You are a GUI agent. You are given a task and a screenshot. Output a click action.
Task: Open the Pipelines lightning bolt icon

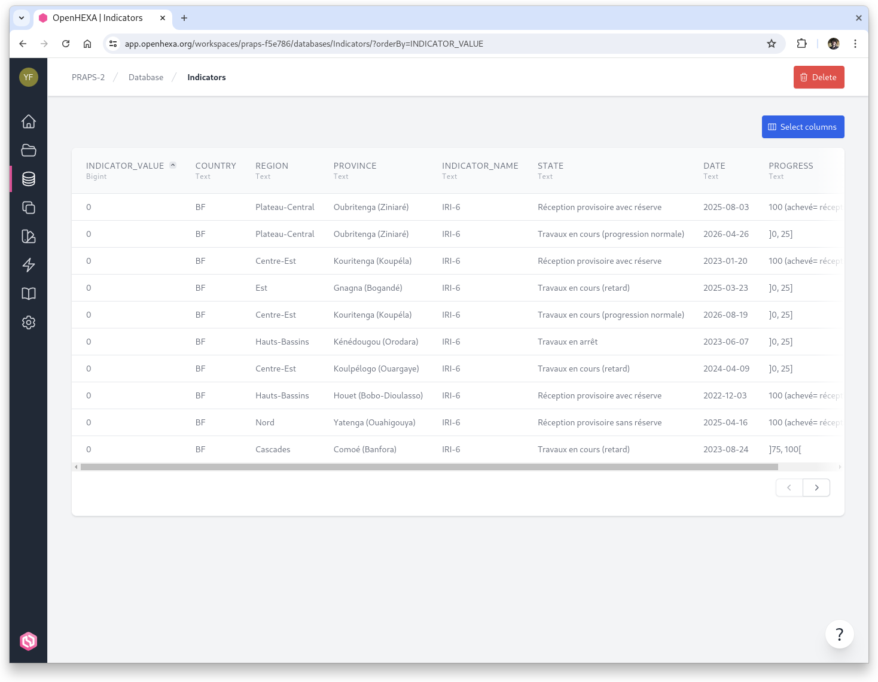[x=28, y=265]
